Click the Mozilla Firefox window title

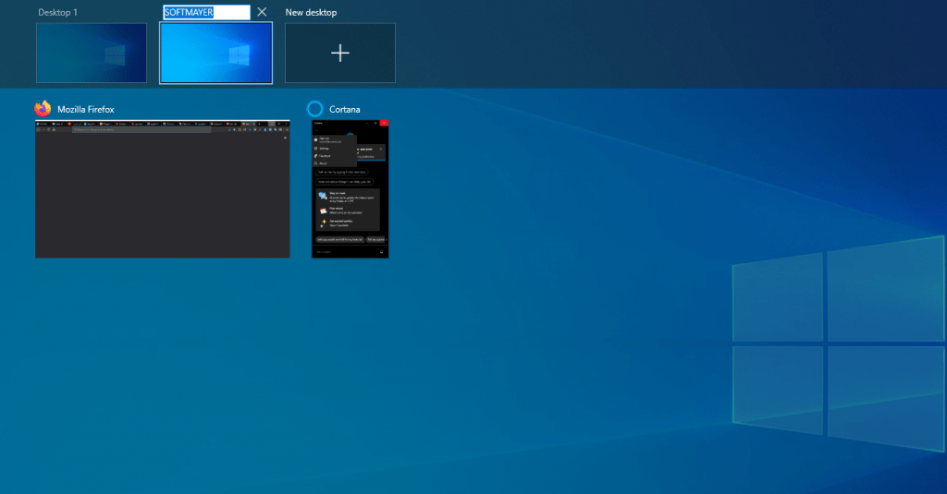click(86, 109)
